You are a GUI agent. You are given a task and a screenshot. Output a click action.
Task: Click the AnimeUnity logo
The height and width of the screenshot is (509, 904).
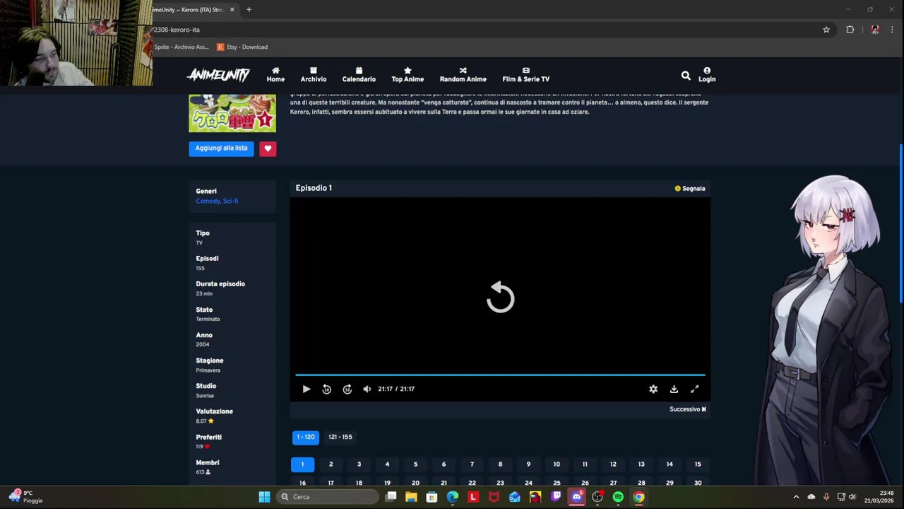pos(218,75)
